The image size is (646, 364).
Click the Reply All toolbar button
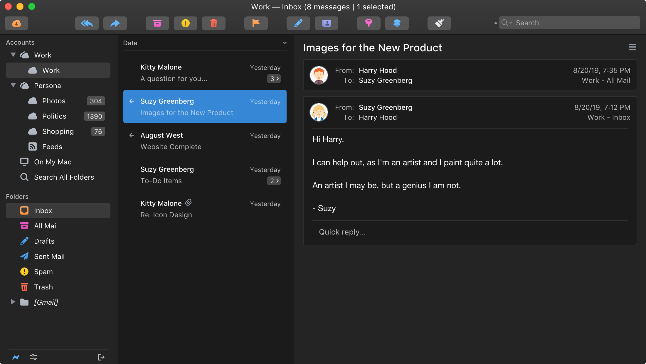(87, 23)
